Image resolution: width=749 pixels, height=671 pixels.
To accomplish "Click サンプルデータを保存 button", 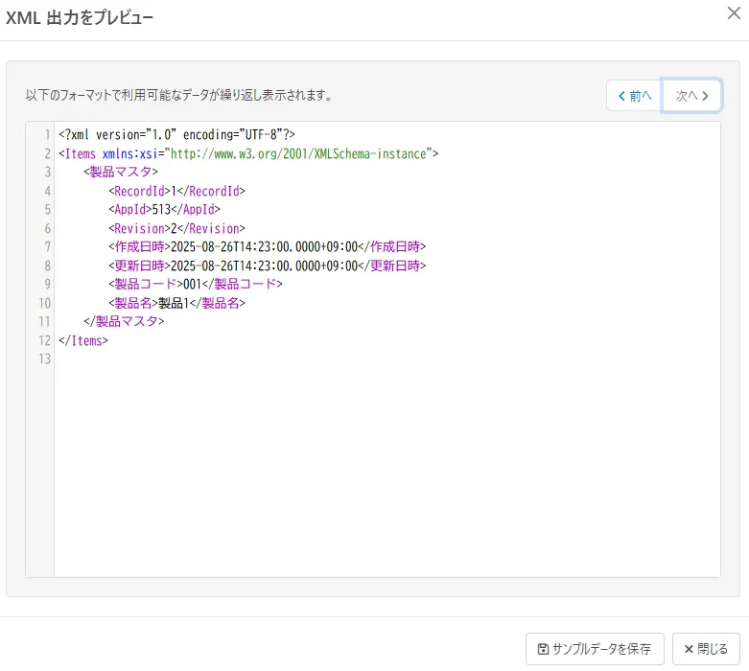I will click(x=595, y=649).
